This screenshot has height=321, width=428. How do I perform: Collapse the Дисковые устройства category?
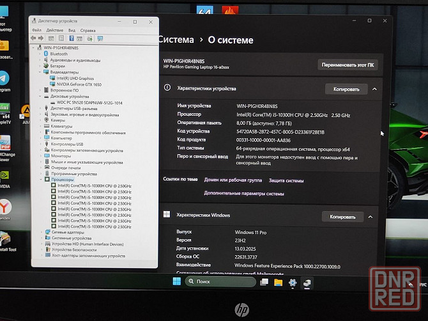(40, 97)
